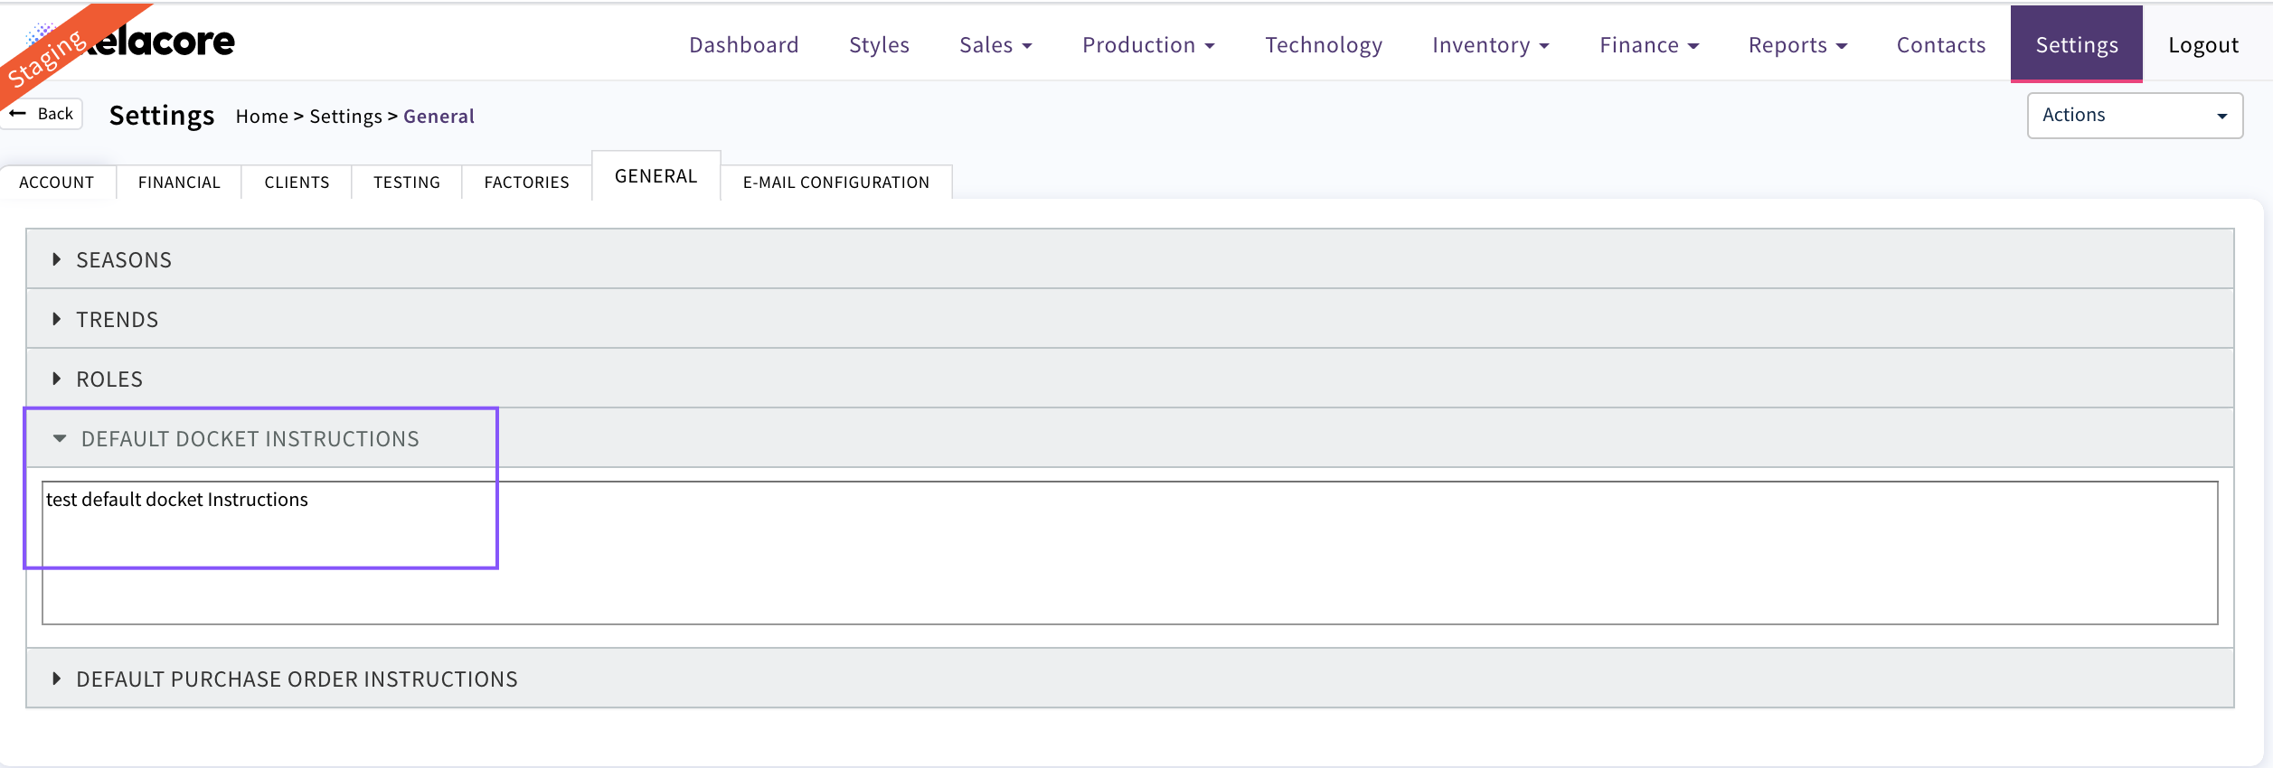Click the Logout link

[2202, 45]
